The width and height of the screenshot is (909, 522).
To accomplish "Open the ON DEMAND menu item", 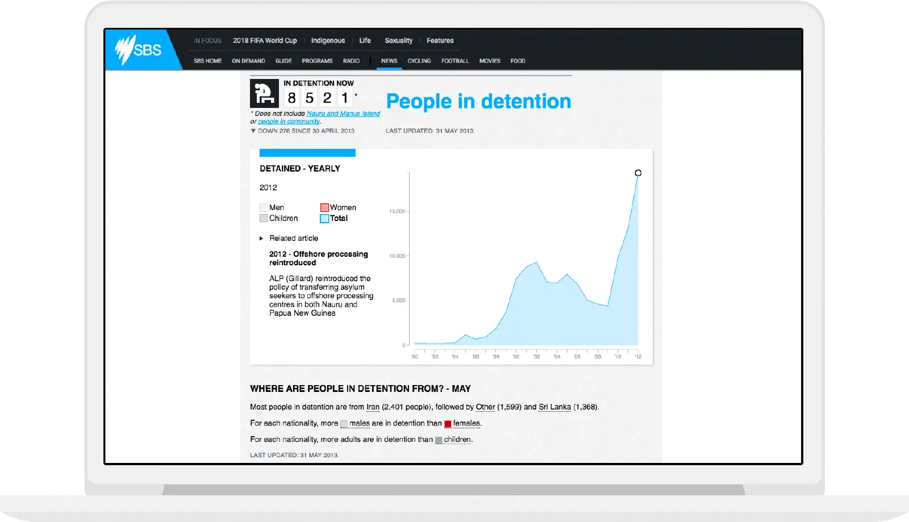I will coord(248,61).
